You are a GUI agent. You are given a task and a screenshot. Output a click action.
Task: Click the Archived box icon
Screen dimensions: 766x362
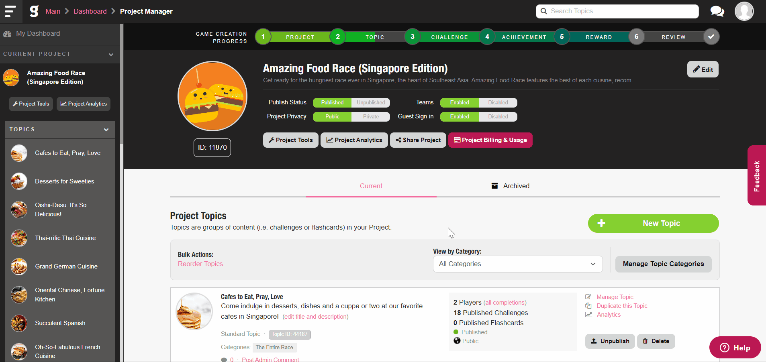click(495, 186)
